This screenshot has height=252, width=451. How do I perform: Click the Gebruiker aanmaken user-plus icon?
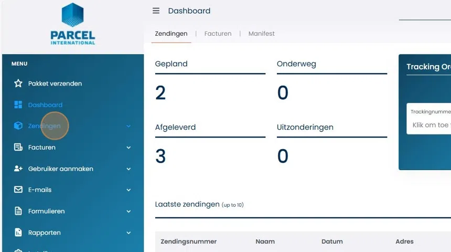[x=18, y=169]
